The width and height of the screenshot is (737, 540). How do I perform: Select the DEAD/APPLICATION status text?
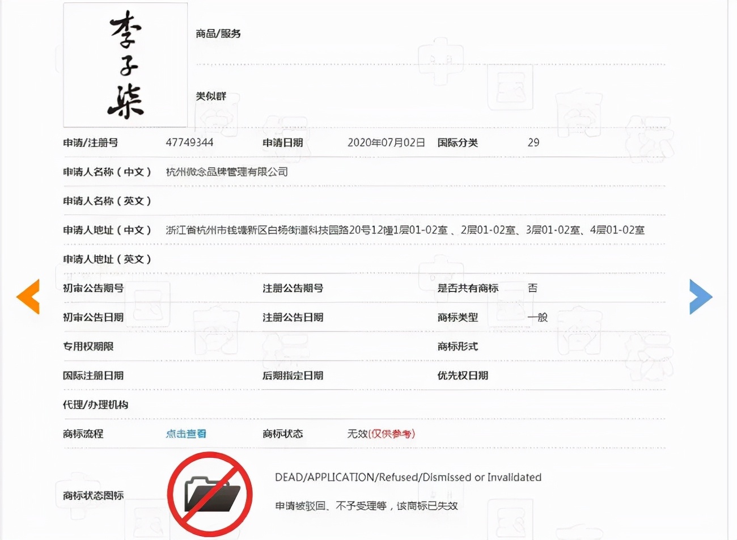[408, 477]
